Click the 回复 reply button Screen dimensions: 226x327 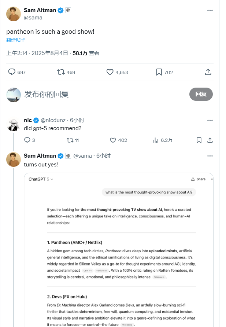pos(201,94)
